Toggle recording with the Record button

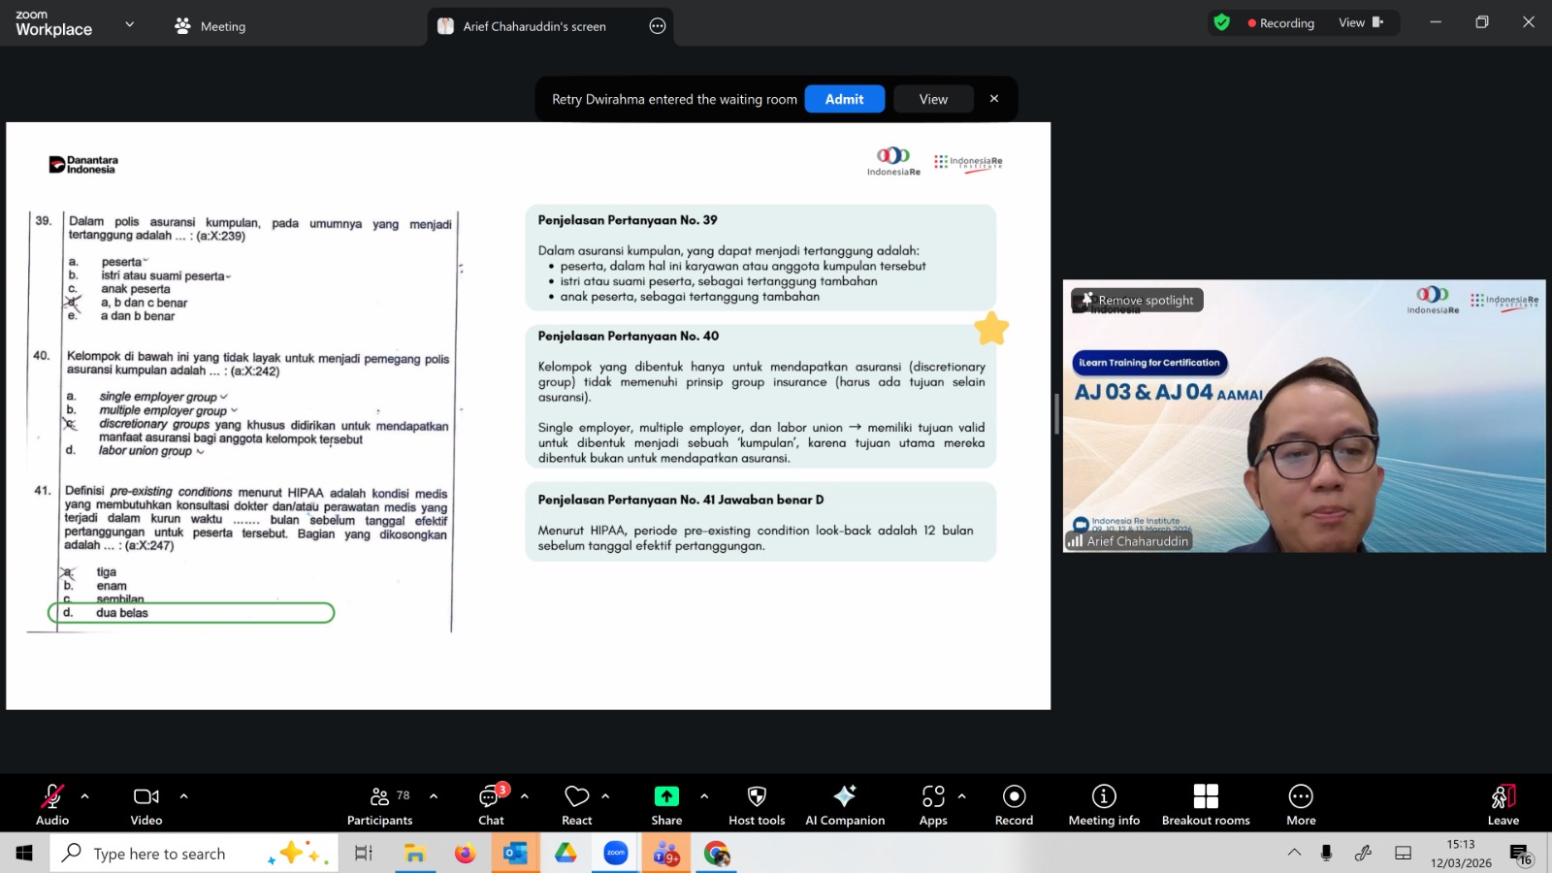1014,805
